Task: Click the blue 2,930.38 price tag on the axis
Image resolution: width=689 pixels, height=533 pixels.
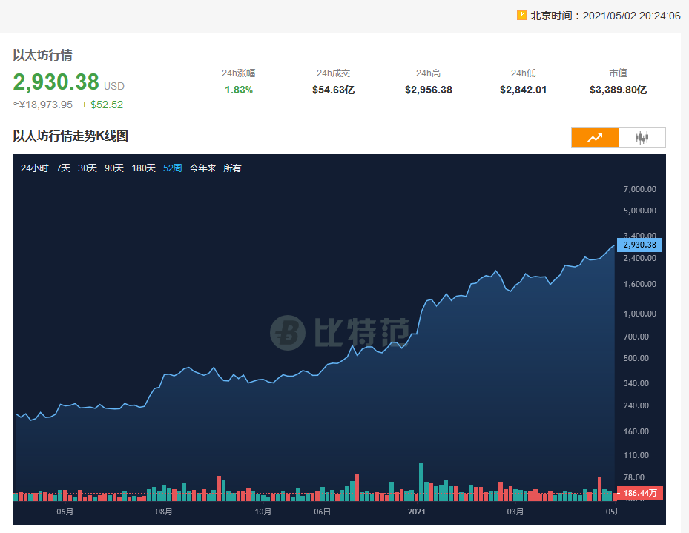Action: point(639,245)
